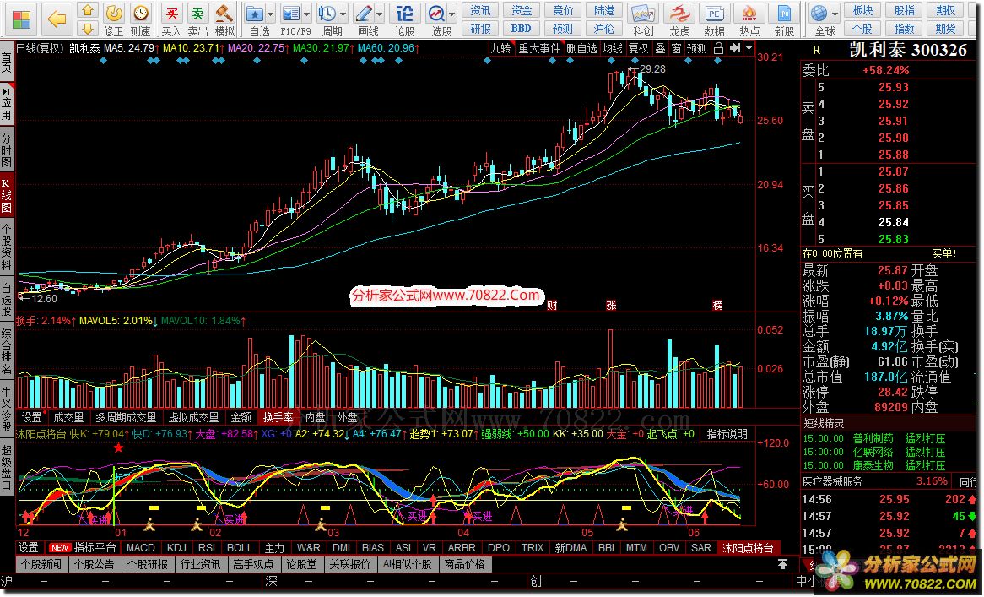Select the 内盘 volume tab
Viewport: 984px width, 597px height.
315,417
